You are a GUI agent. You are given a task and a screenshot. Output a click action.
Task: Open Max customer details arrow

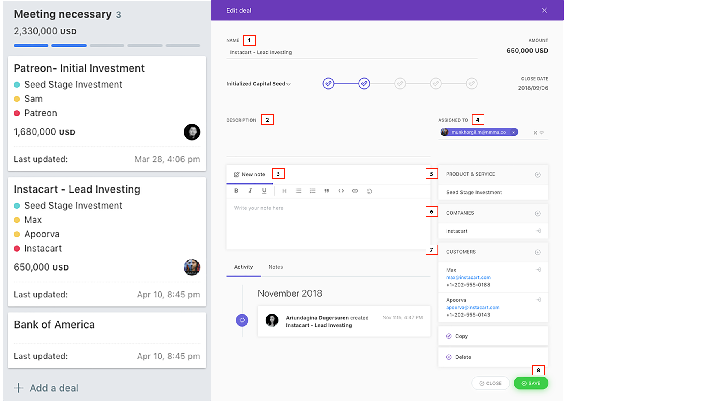point(538,270)
